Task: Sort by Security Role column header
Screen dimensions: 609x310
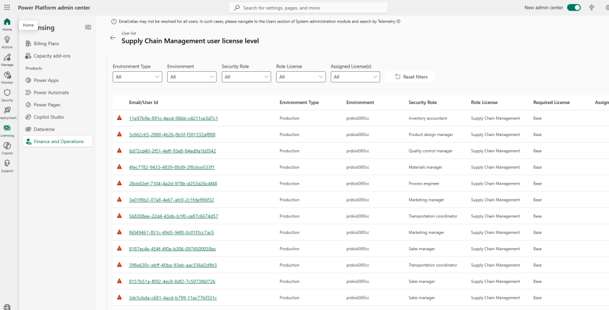Action: pos(423,102)
